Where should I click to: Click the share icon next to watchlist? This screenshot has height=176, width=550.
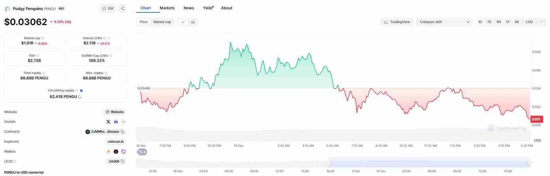(x=123, y=9)
